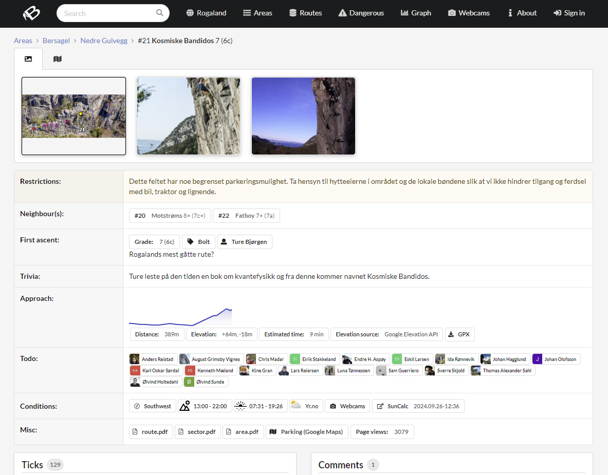Screen dimensions: 608x475
Task: Select the image gallery tab
Action: [x=28, y=59]
